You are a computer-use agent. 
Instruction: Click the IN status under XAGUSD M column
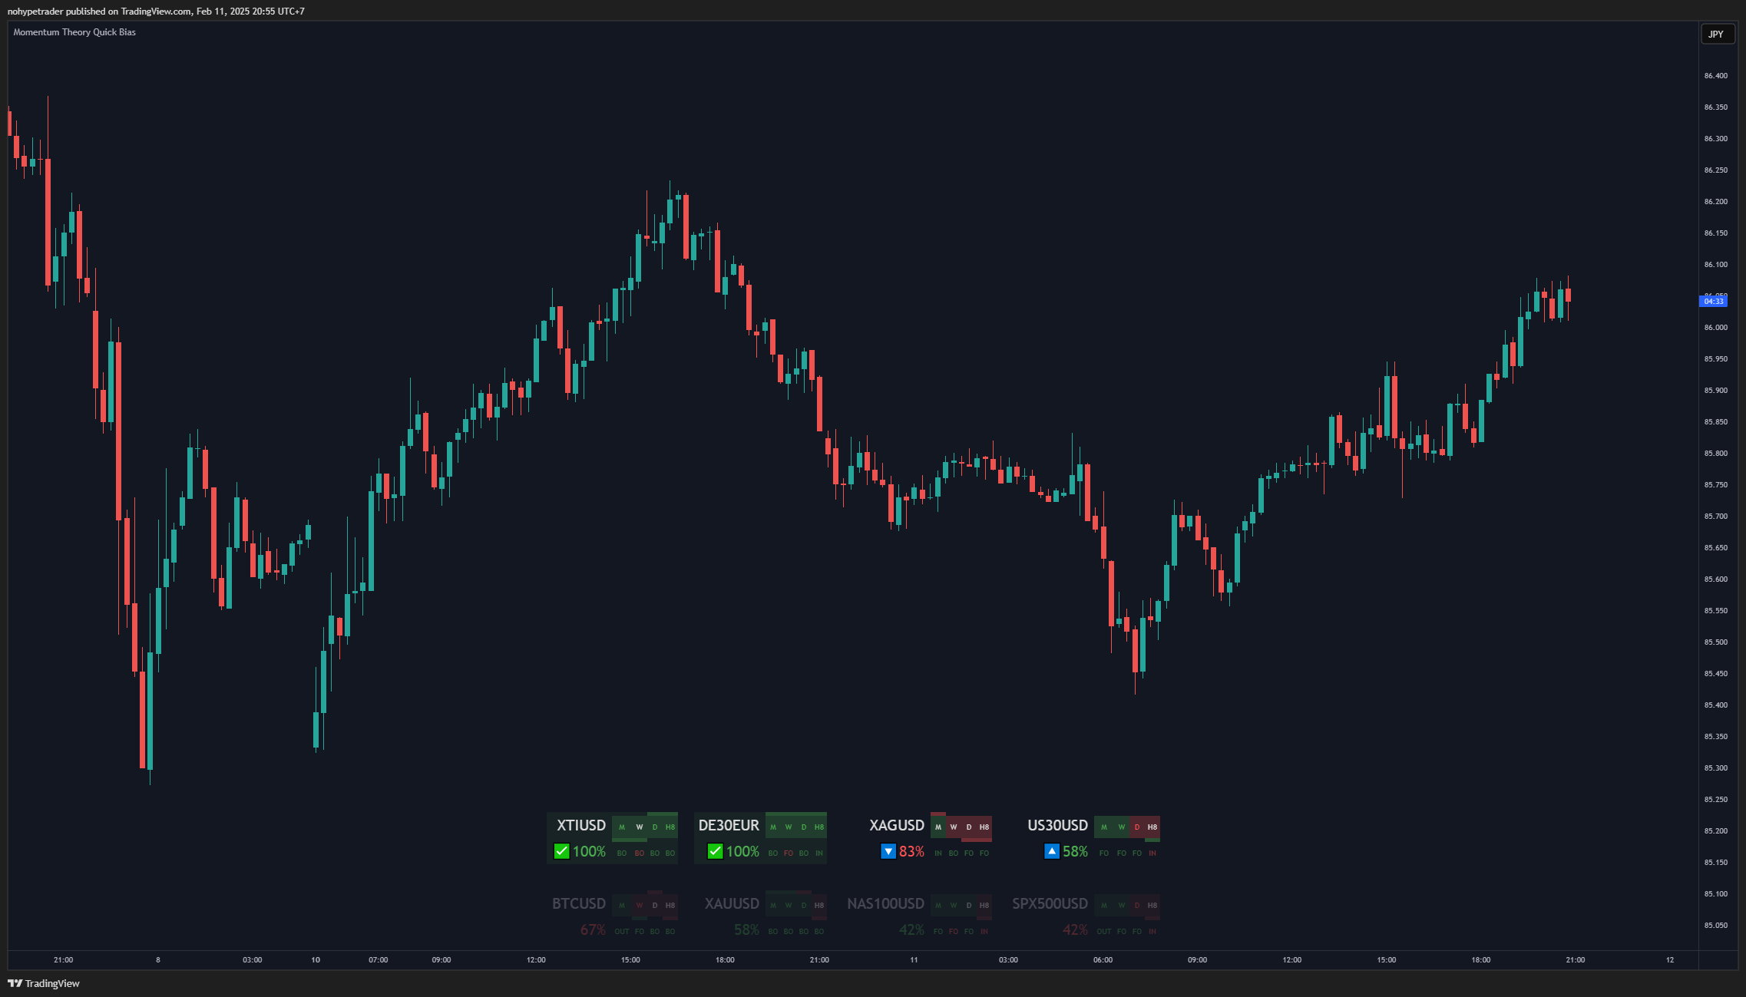(938, 853)
